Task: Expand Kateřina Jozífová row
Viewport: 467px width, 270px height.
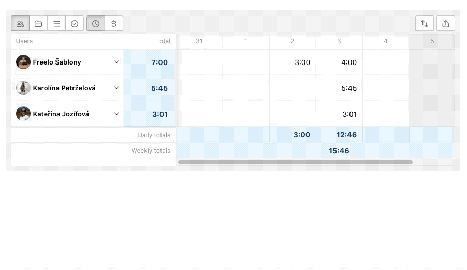Action: point(116,114)
